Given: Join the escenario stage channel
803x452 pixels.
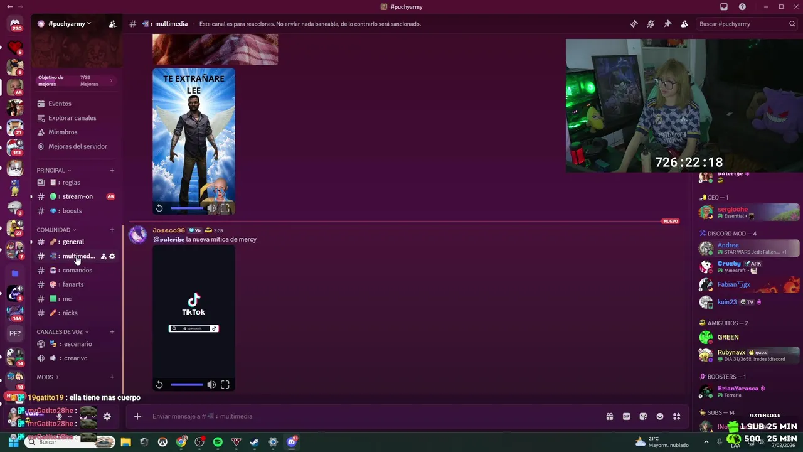Looking at the screenshot, I should point(77,344).
